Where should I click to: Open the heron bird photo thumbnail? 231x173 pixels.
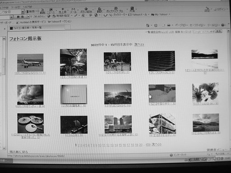(x=74, y=125)
